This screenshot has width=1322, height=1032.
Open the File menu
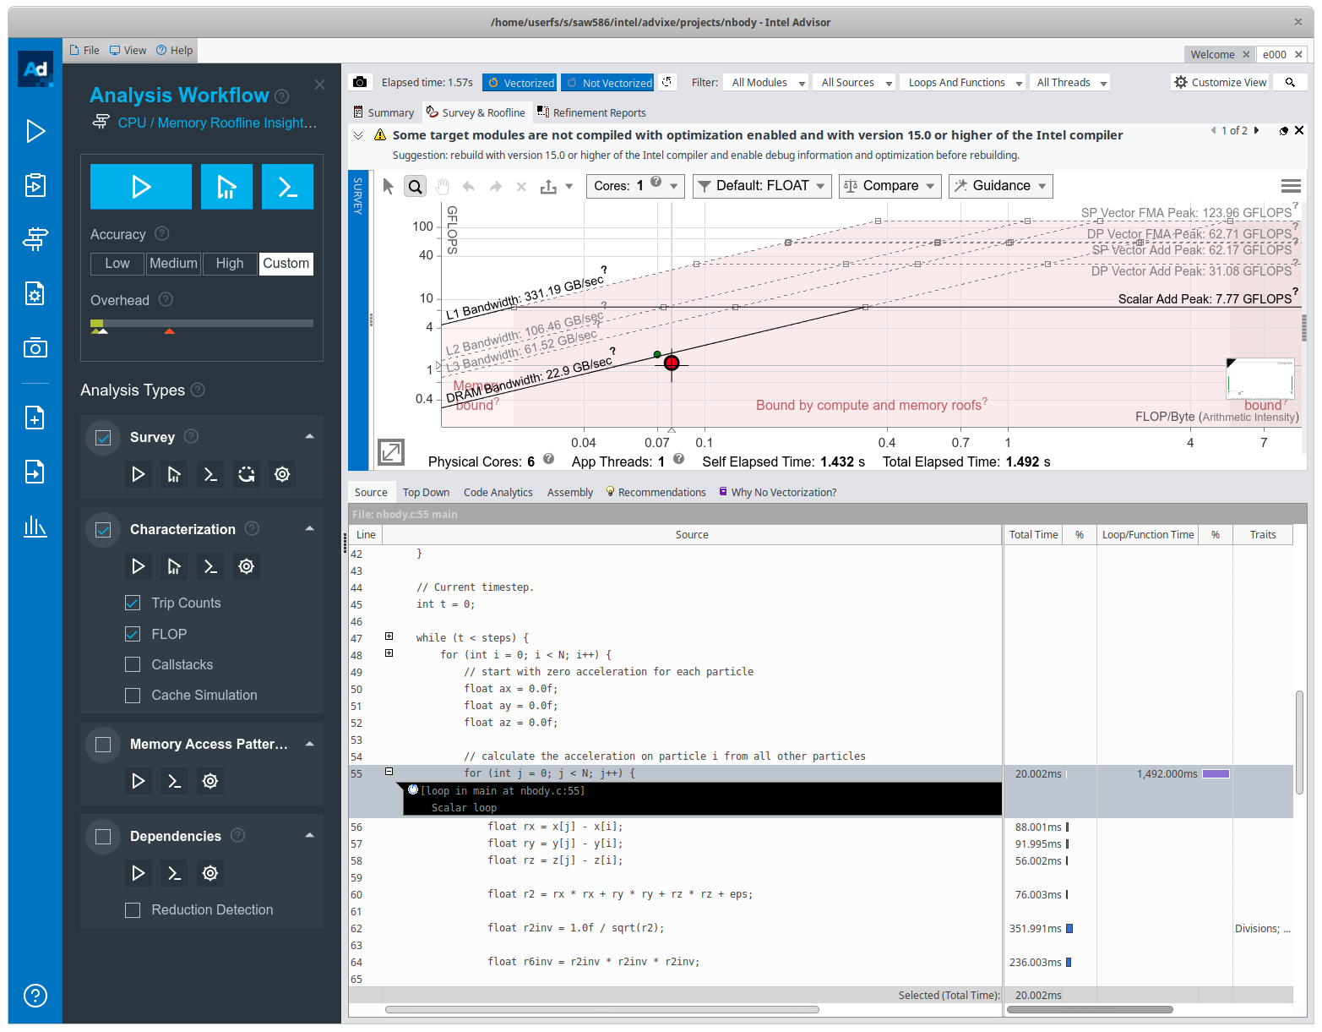pos(84,51)
